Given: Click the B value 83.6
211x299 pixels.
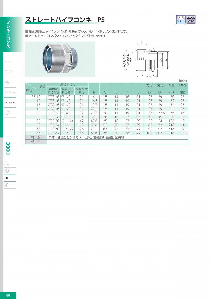Looking at the screenshot, I should tap(94, 133).
